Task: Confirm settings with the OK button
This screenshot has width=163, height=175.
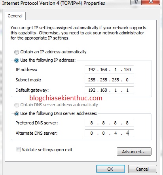Action: click(x=110, y=169)
